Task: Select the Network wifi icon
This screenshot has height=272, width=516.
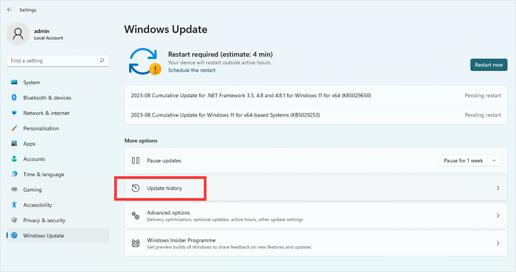Action: 14,113
